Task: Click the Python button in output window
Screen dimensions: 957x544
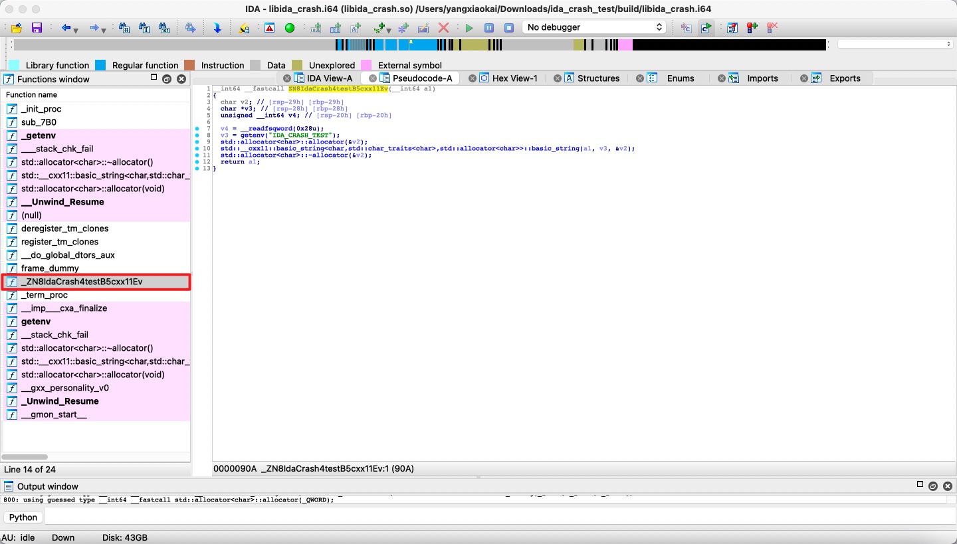Action: (24, 517)
